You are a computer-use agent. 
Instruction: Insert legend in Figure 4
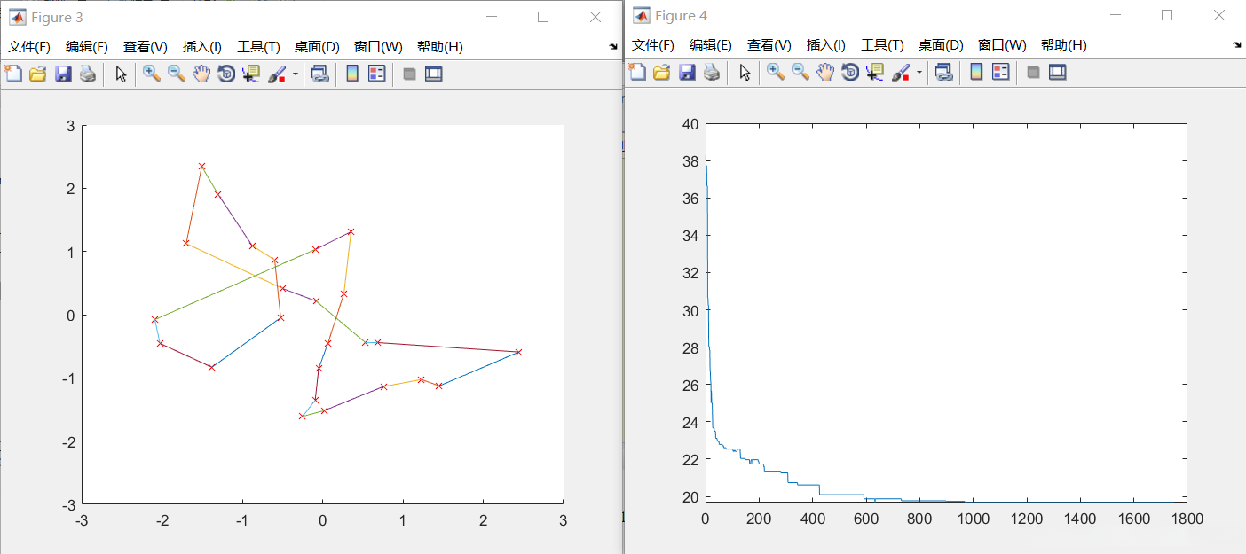pos(1001,74)
